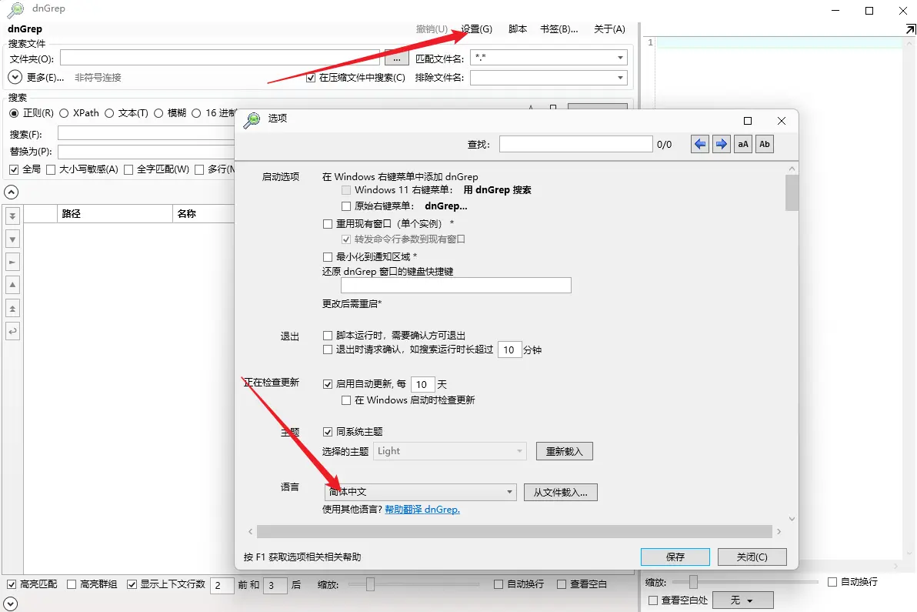Click the jump-to-last-result double down arrow
This screenshot has width=917, height=612.
pos(12,216)
